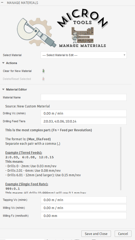Click 'The format is: (Max_Dia:Feed)' text

(28, 139)
